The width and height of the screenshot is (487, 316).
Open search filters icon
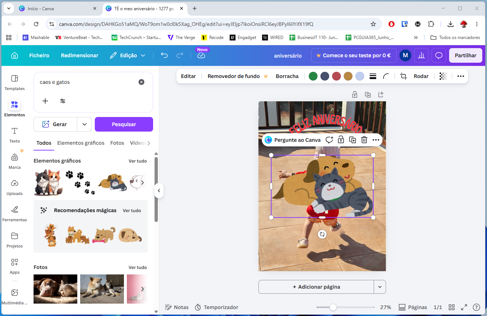click(x=63, y=101)
